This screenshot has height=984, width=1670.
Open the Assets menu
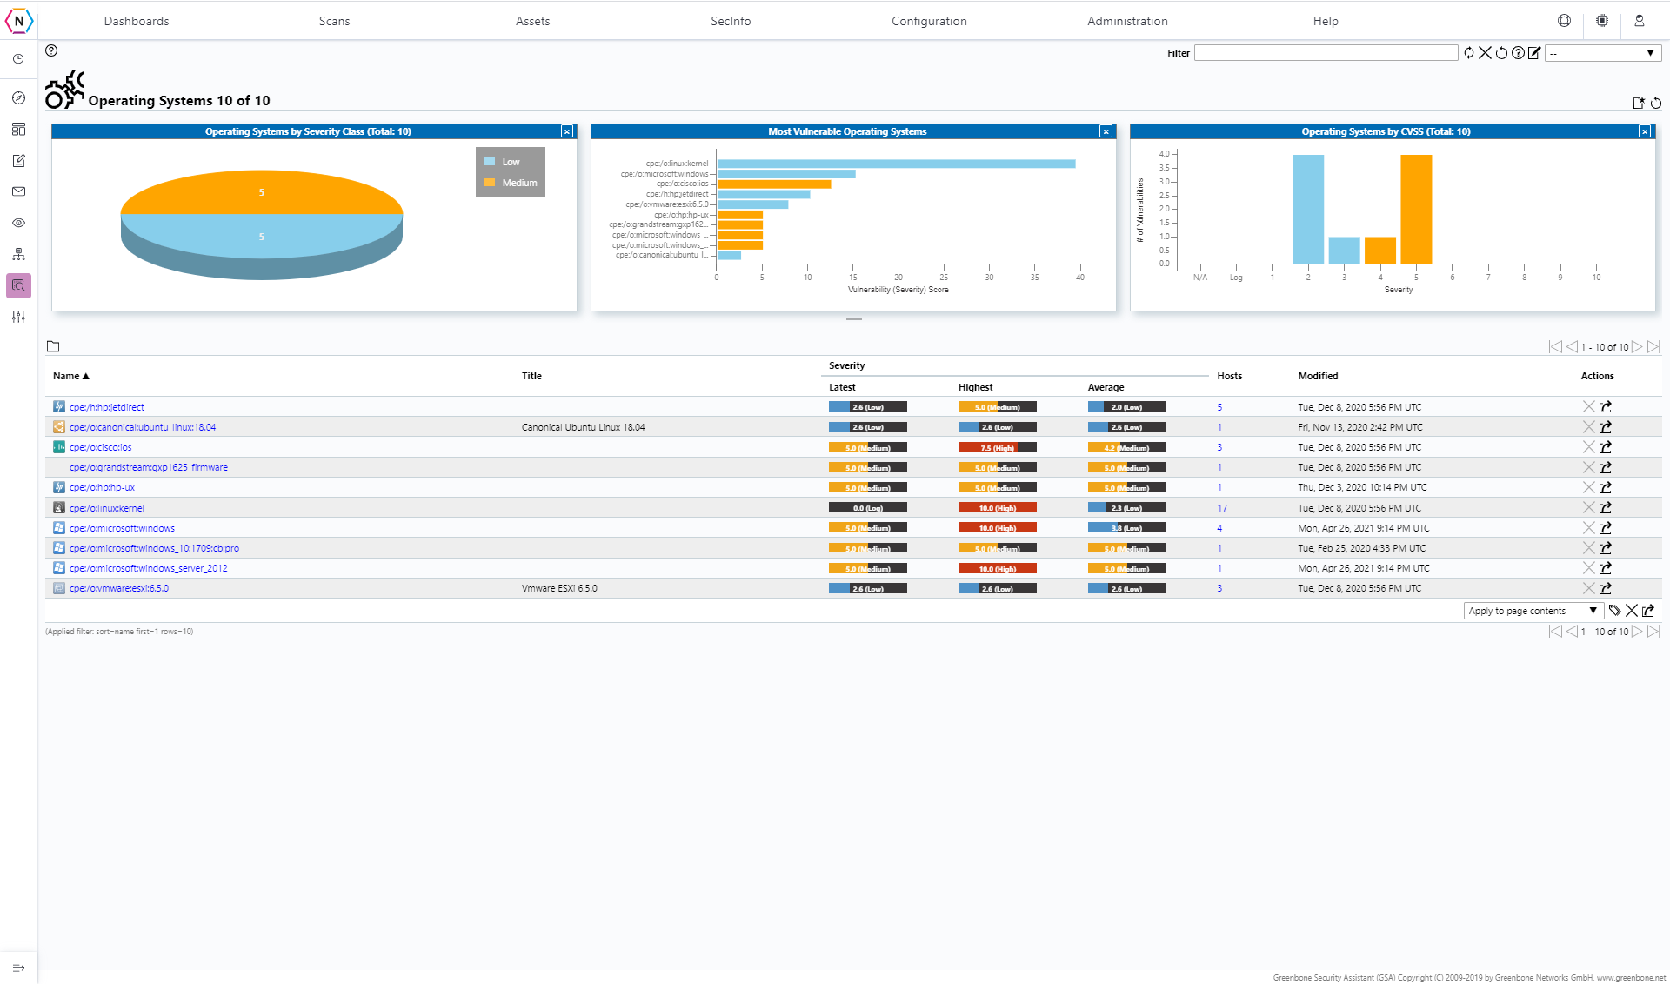[532, 21]
